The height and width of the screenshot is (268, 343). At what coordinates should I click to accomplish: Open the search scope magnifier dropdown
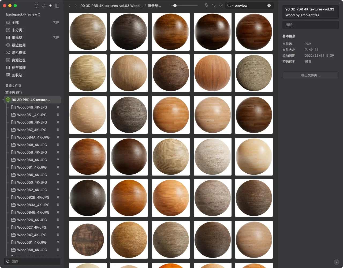[x=230, y=5]
